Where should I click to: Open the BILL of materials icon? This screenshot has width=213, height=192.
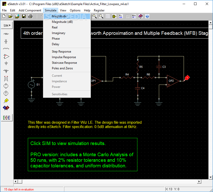(x=134, y=16)
